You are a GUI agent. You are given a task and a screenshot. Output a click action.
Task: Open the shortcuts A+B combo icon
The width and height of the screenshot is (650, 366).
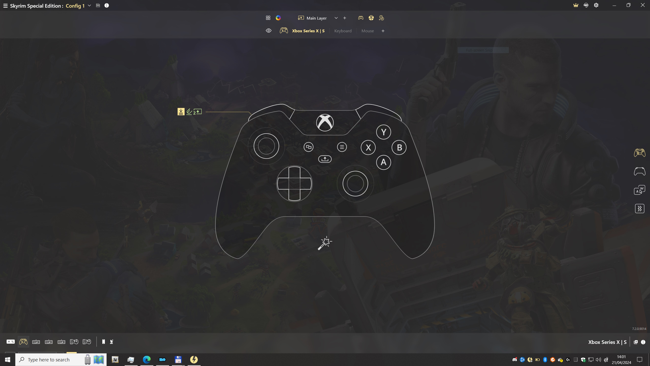pos(381,18)
